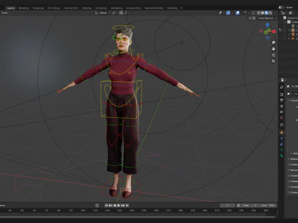Toggle the camera view icon
This screenshot has width=298, height=223.
coord(273,55)
